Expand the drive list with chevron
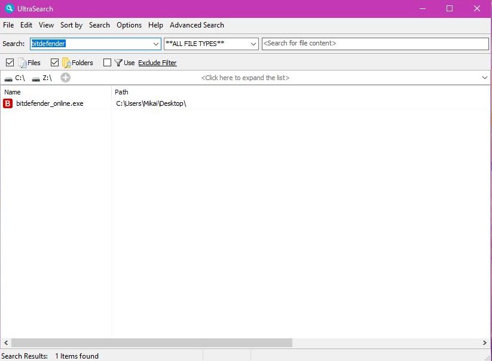The height and width of the screenshot is (361, 492). click(484, 78)
